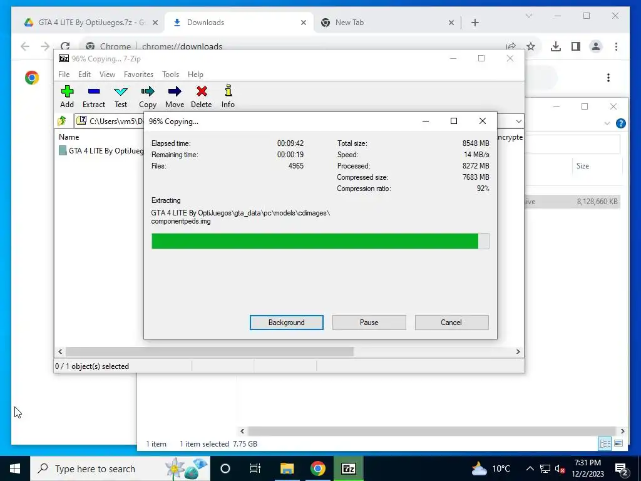Open the Help menu in 7-Zip
Screen dimensions: 641x481
coord(195,75)
